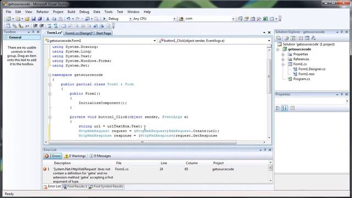Open the Solution Explorer window from the toolbar icon
352x198 pixels.
tap(240, 19)
